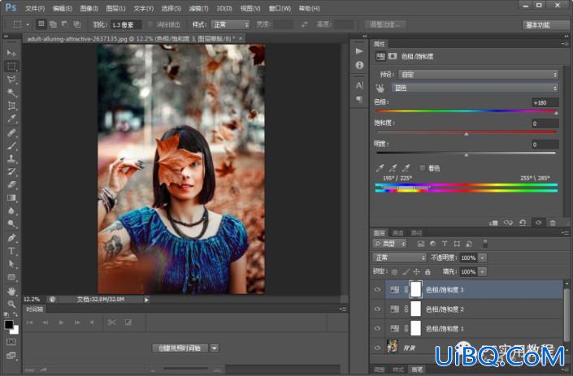573x376 pixels.
Task: Select the Healing Brush tool
Action: click(11, 132)
